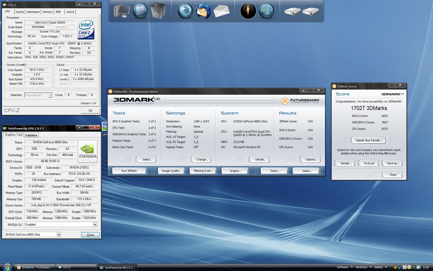Open the second hard drive dock icon
The width and height of the screenshot is (433, 271).
[310, 11]
